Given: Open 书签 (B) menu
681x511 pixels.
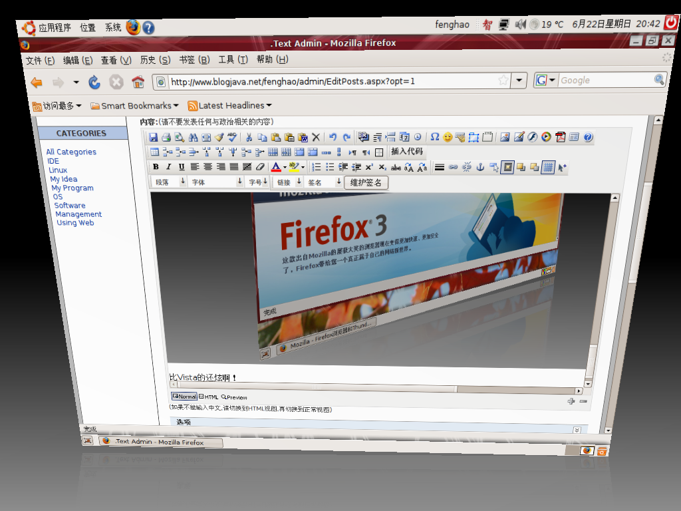Looking at the screenshot, I should (x=195, y=59).
